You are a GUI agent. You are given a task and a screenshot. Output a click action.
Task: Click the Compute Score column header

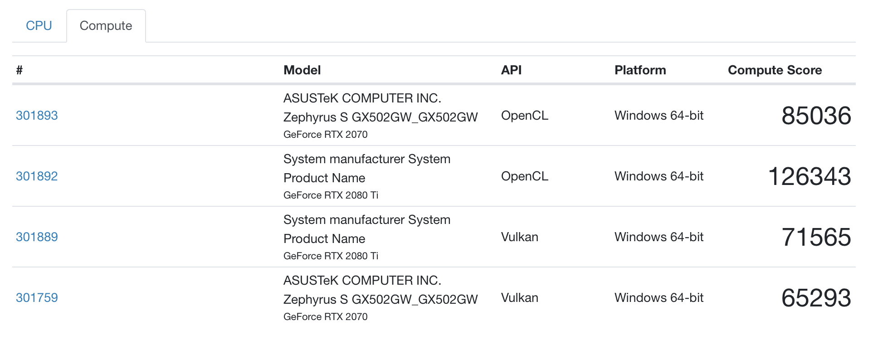[x=775, y=70]
